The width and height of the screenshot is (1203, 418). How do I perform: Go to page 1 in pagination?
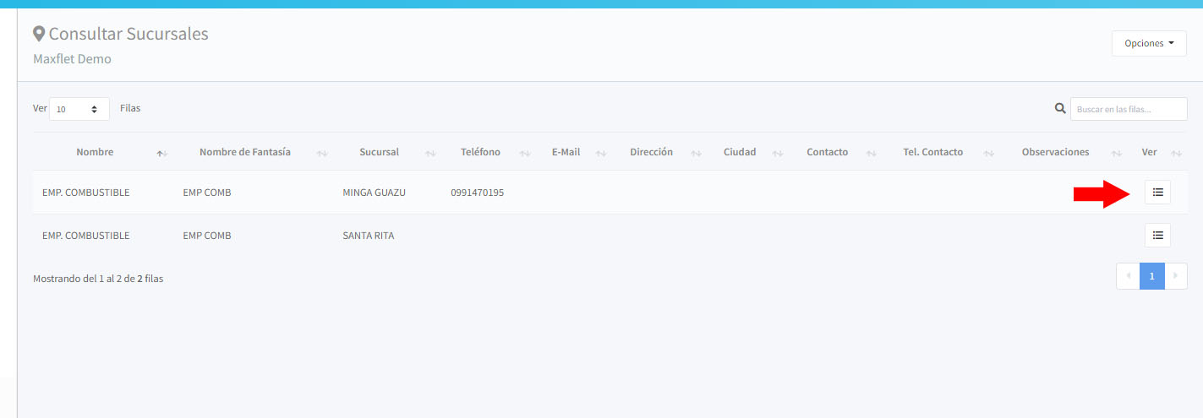[x=1151, y=276]
